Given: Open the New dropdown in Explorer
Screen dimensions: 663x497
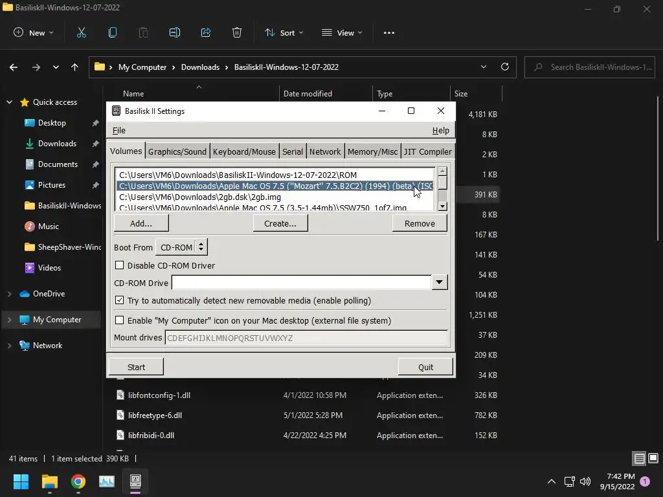Looking at the screenshot, I should (x=34, y=33).
